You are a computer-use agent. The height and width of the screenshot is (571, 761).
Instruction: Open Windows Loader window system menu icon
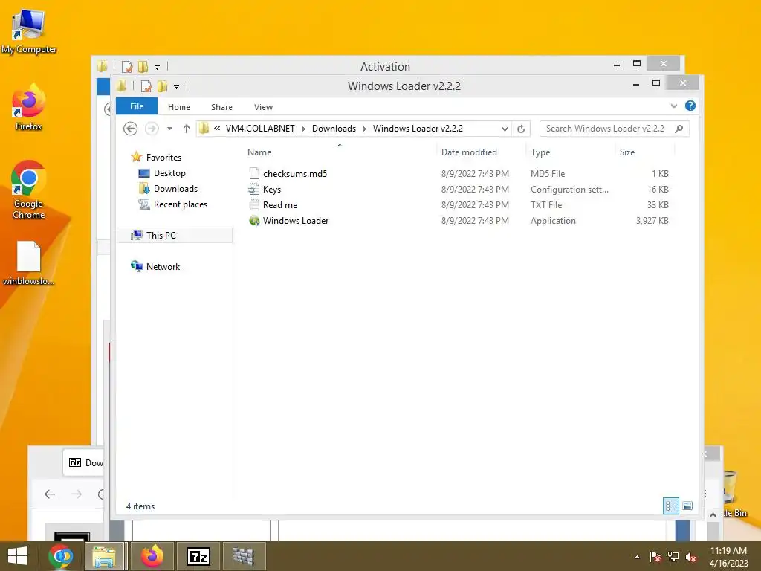coord(121,86)
